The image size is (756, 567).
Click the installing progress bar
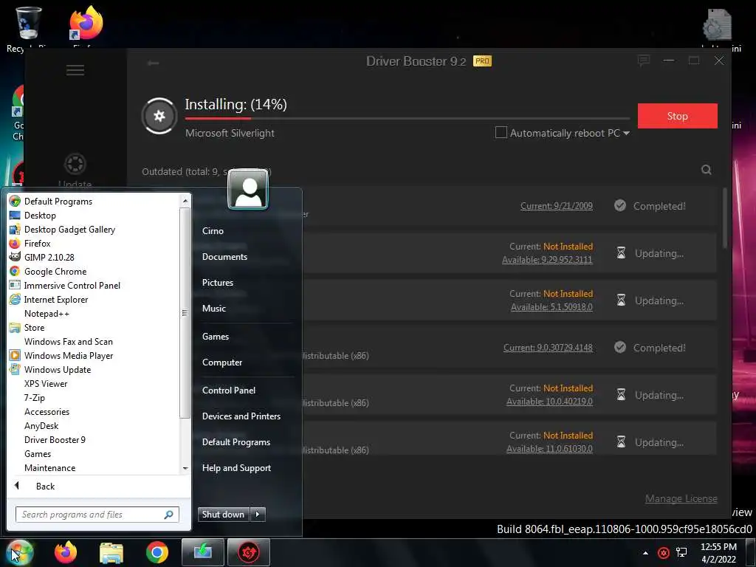coord(408,118)
